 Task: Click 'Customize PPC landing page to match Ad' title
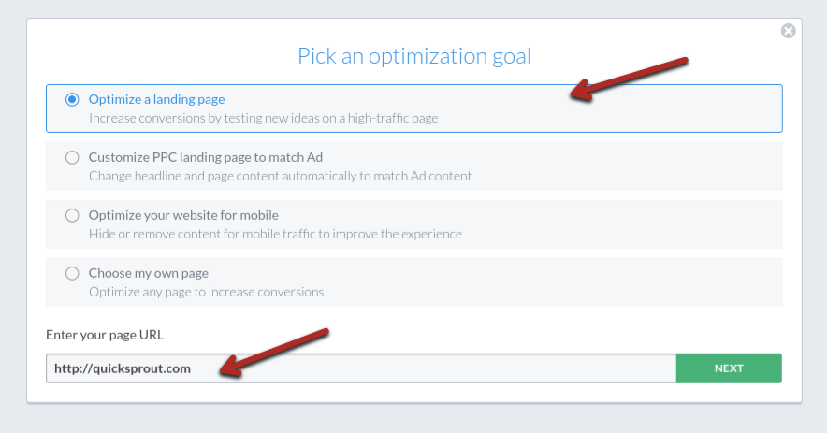point(205,157)
